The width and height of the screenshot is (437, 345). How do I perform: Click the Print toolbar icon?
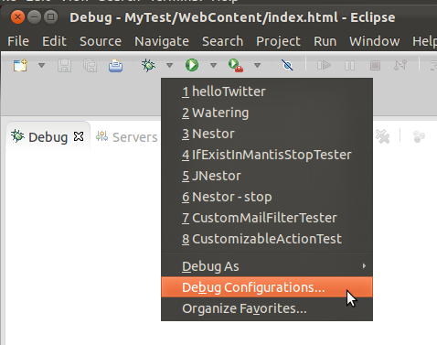116,65
